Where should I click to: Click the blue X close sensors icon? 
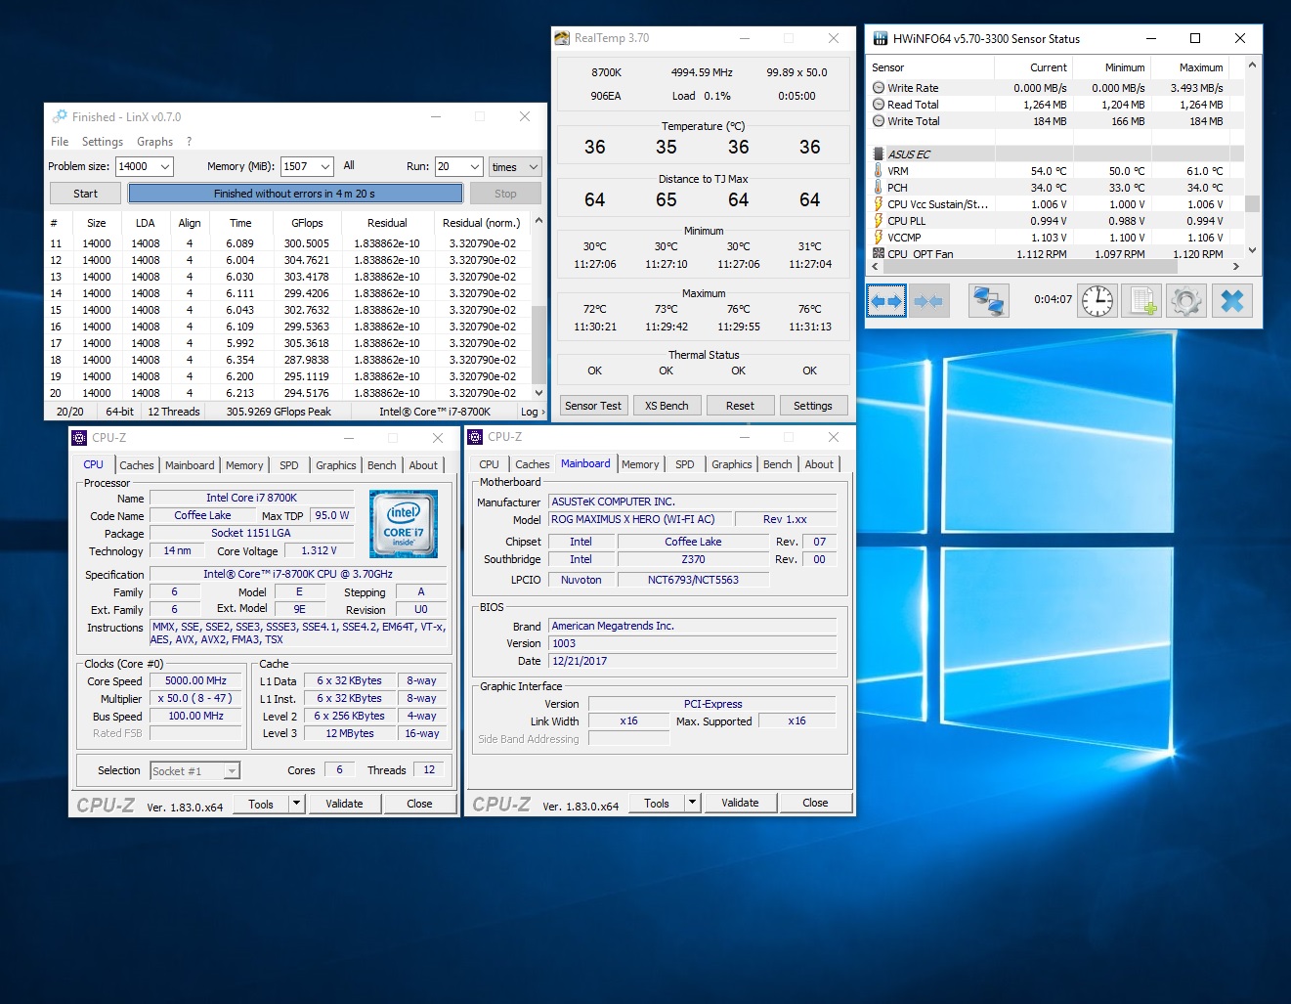click(1231, 301)
